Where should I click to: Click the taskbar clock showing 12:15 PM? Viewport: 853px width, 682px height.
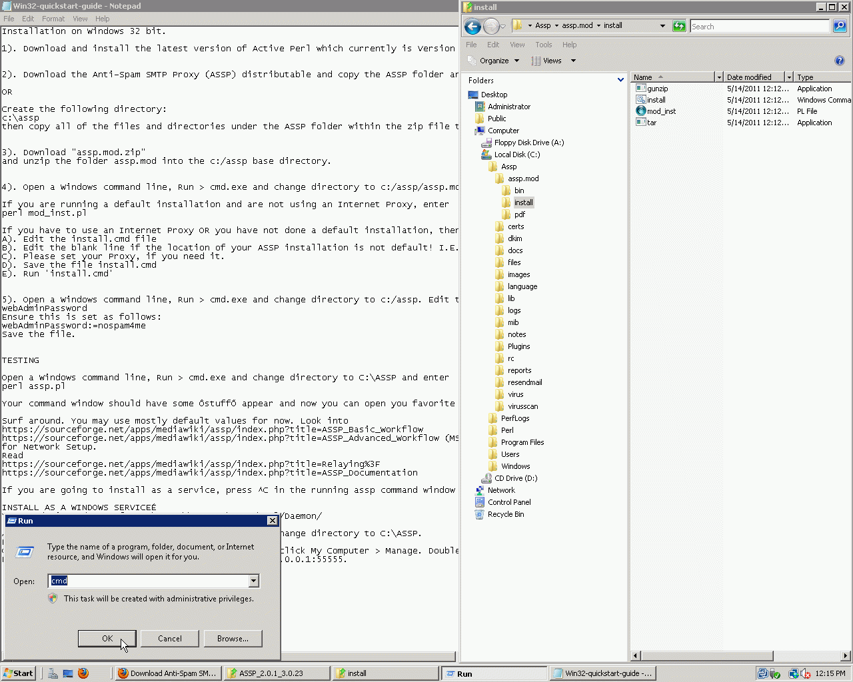830,673
